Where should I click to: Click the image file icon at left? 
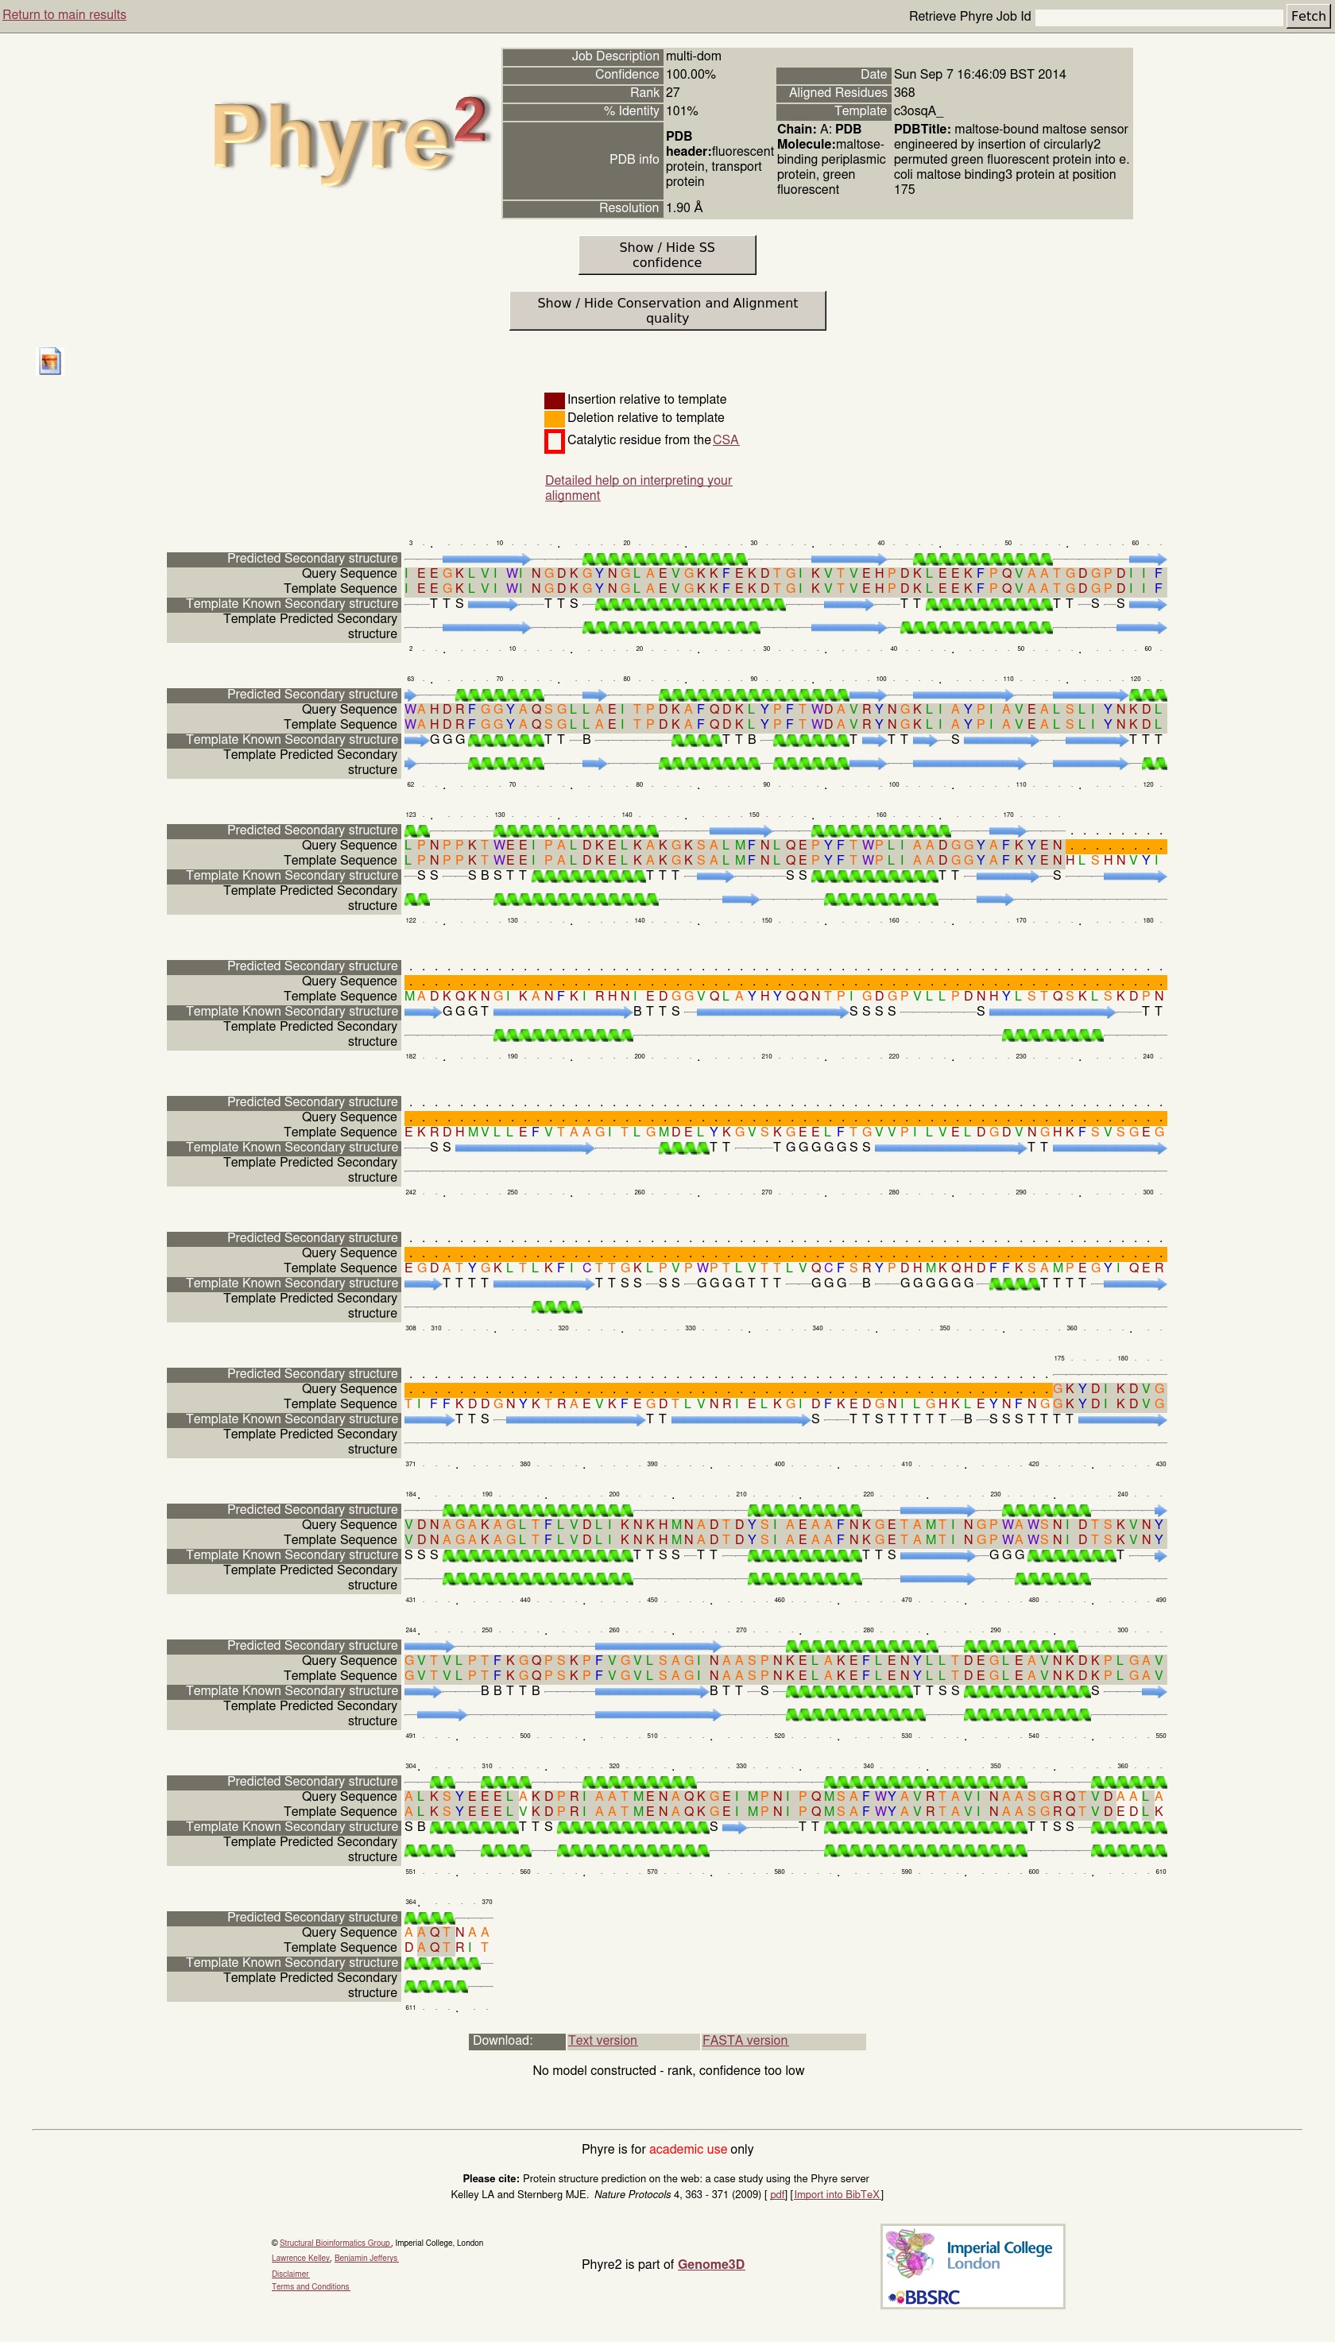49,362
